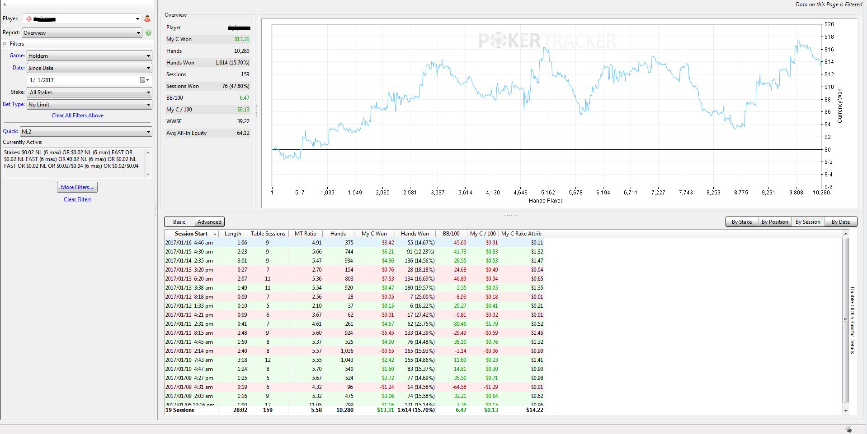Click the table scrollbar down arrow
This screenshot has width=867, height=434.
coord(846,411)
